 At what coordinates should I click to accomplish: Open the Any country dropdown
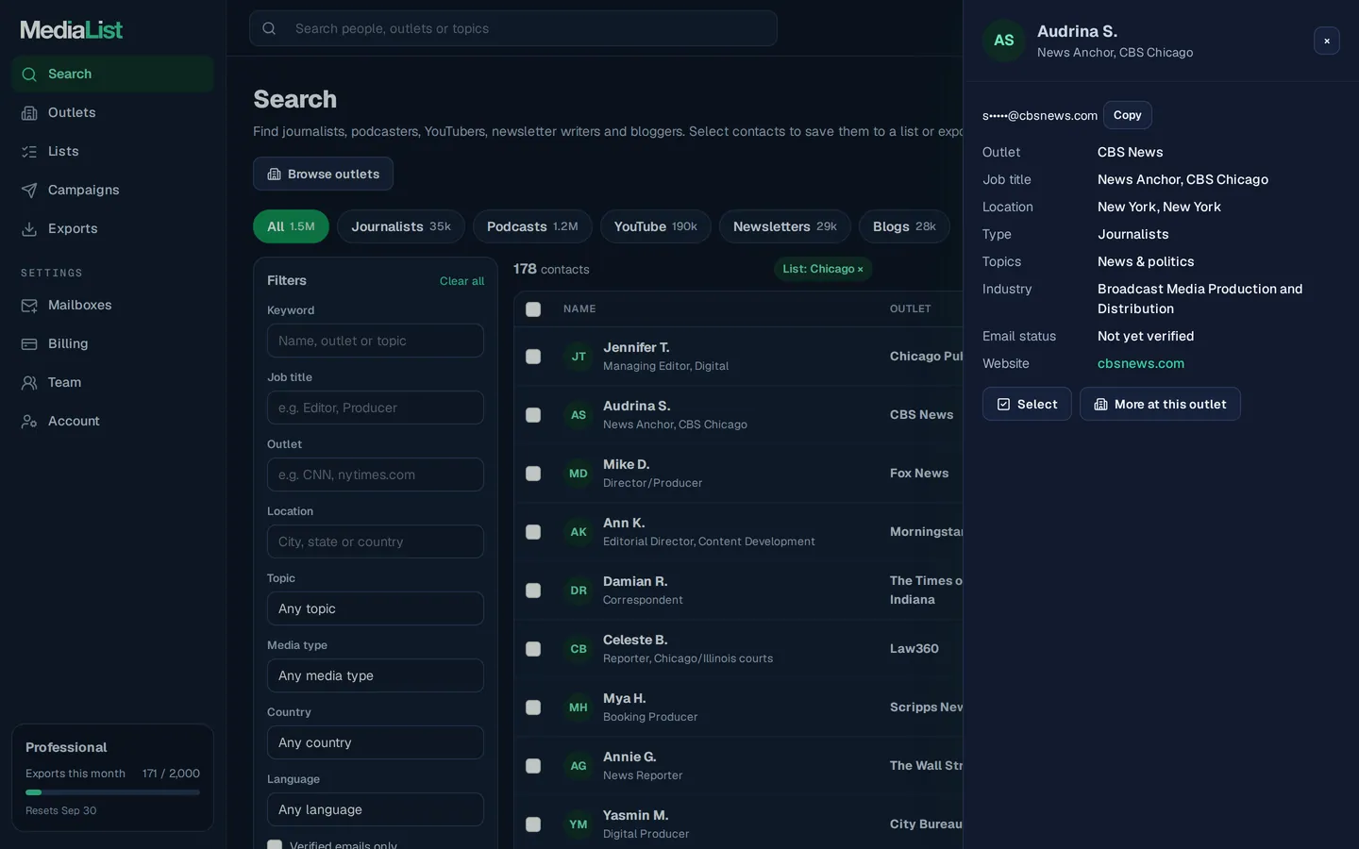376,742
